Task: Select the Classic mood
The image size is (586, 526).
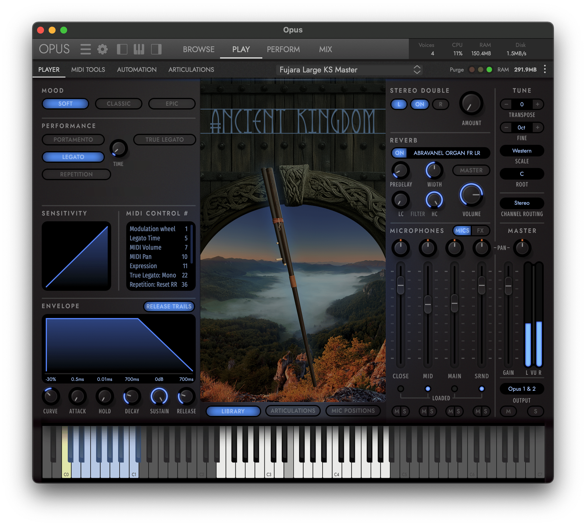Action: [x=119, y=104]
